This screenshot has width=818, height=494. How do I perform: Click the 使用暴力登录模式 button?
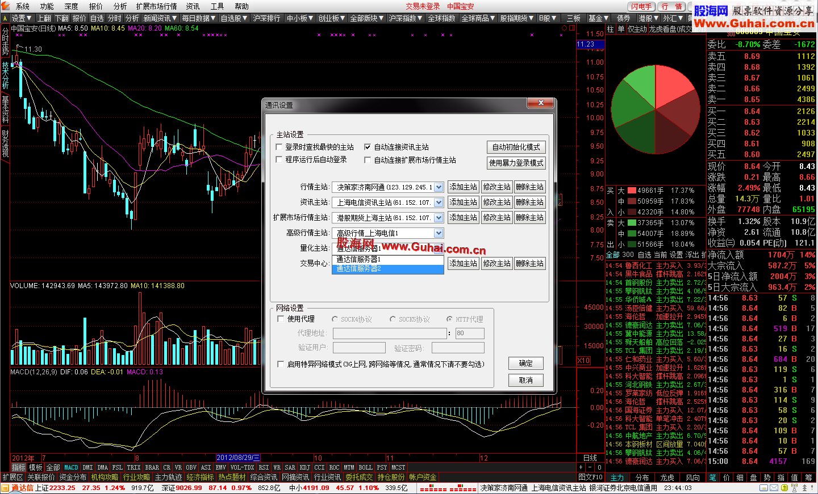click(x=516, y=163)
